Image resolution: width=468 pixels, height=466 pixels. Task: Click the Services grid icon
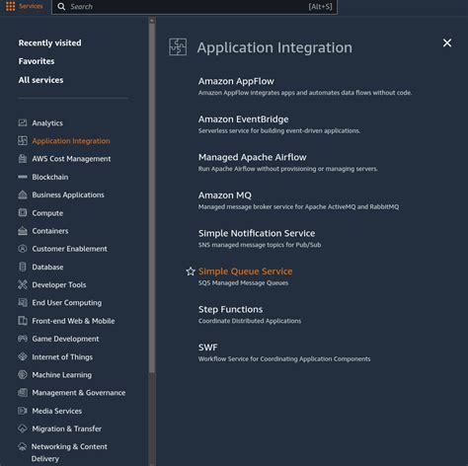click(11, 6)
